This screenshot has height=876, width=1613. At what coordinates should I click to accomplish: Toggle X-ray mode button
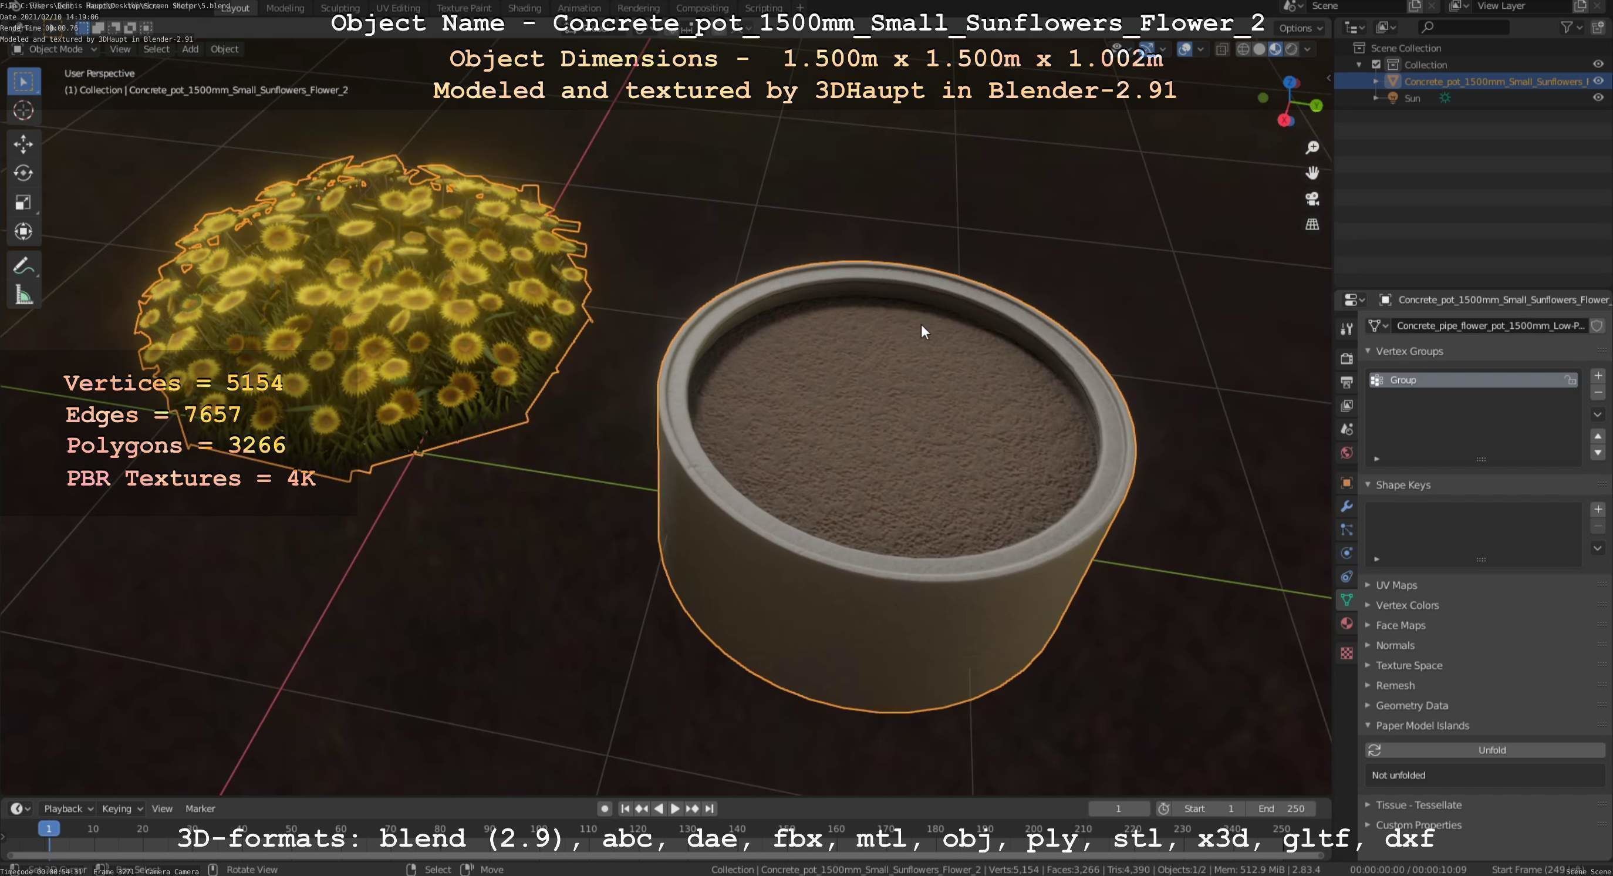(1221, 49)
